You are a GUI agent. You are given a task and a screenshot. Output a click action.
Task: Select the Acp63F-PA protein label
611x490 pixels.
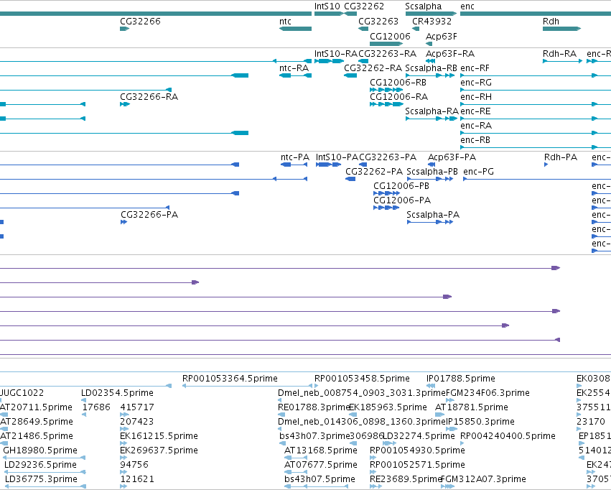[x=452, y=157]
